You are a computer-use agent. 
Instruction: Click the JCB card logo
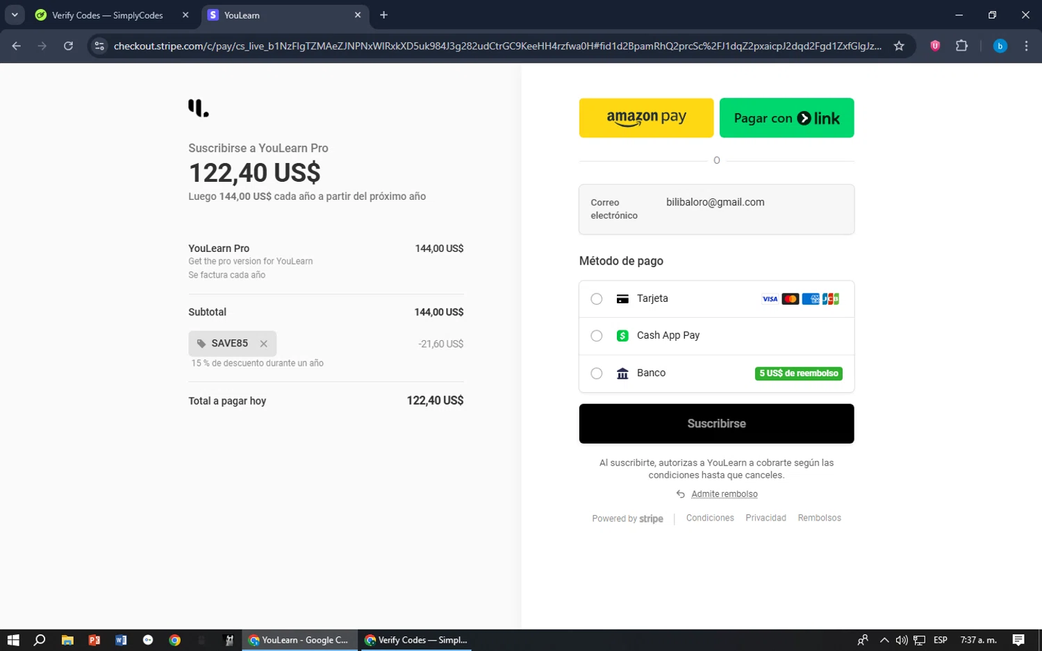(830, 299)
